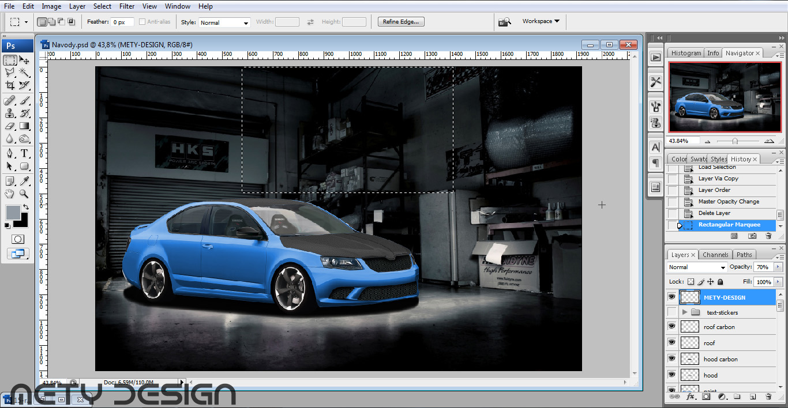
Task: Activate the Magic Wand tool
Action: point(24,73)
